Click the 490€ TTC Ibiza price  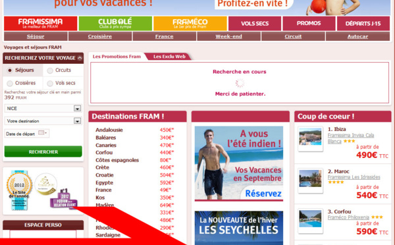pos(372,155)
